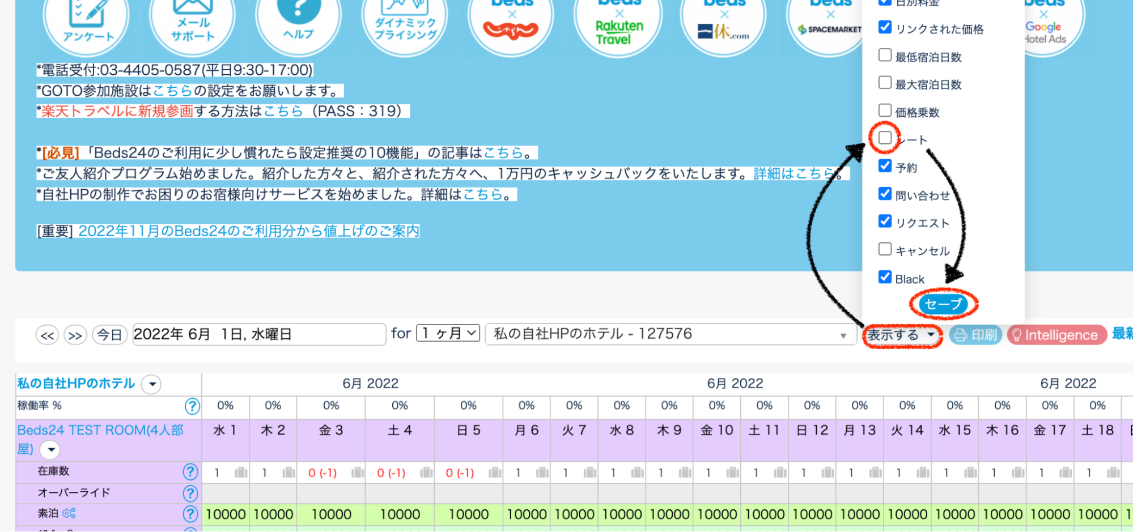The height and width of the screenshot is (532, 1133).
Task: Open the 2022年11月 値上げのご案内 link
Action: pyautogui.click(x=248, y=231)
